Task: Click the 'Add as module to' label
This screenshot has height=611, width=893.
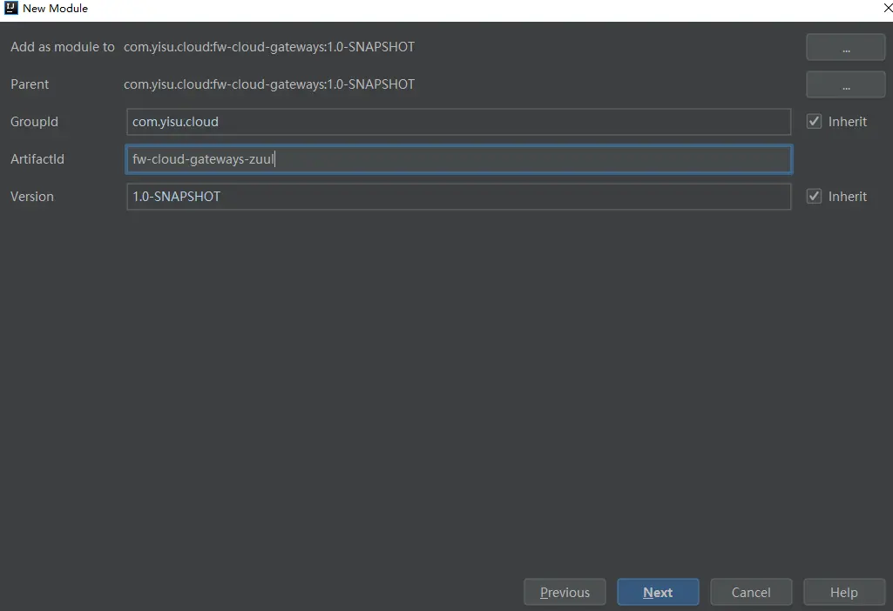Action: click(x=62, y=47)
